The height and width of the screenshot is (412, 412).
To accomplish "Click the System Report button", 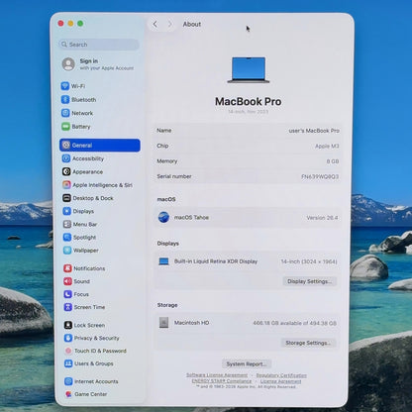I will pyautogui.click(x=247, y=363).
